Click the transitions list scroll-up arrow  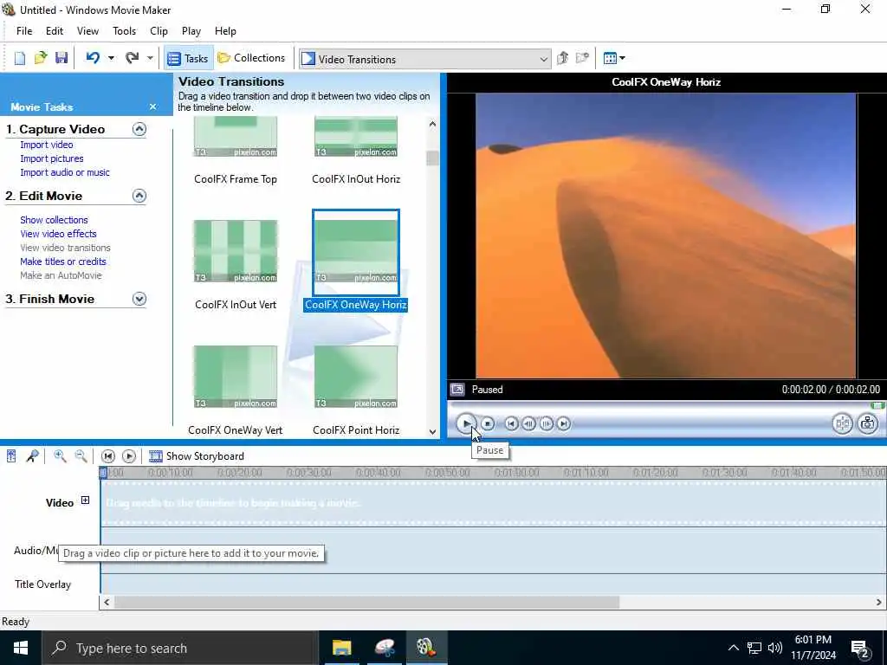tap(433, 124)
